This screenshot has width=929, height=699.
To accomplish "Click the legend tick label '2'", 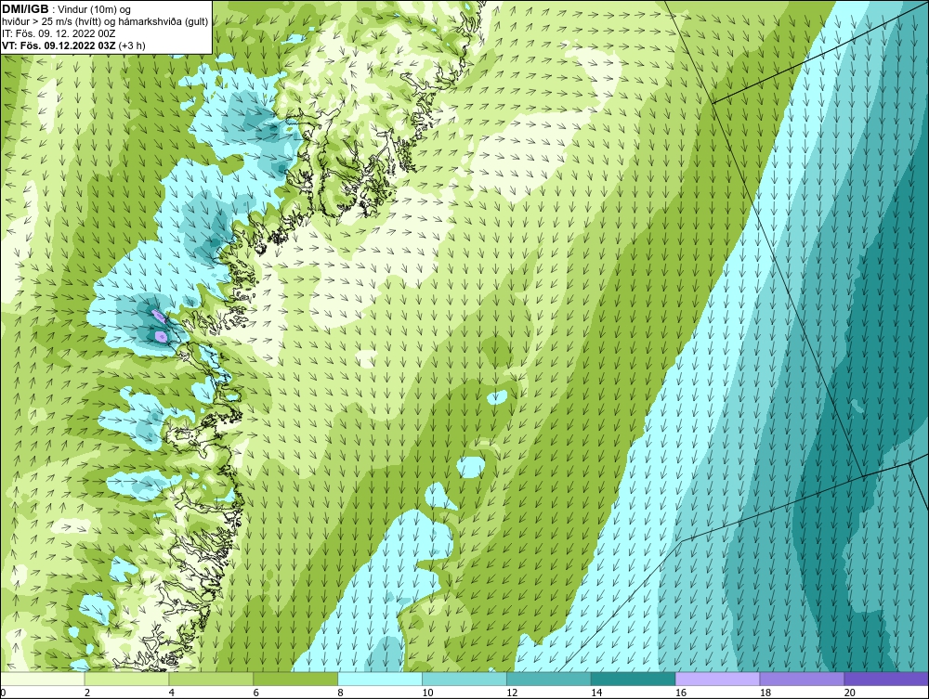I will click(x=87, y=693).
